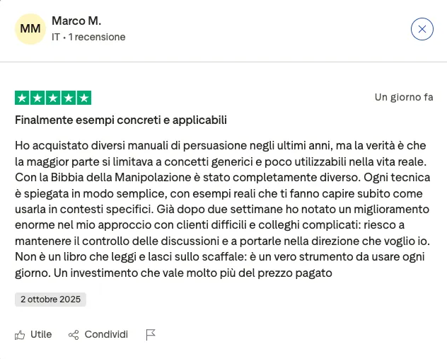
Task: Click the 'Un giorno fa' timestamp
Action: pyautogui.click(x=403, y=98)
